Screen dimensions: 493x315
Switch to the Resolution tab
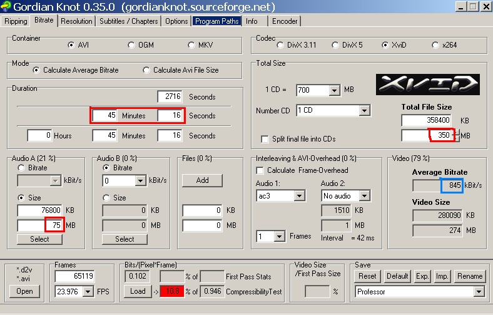76,21
